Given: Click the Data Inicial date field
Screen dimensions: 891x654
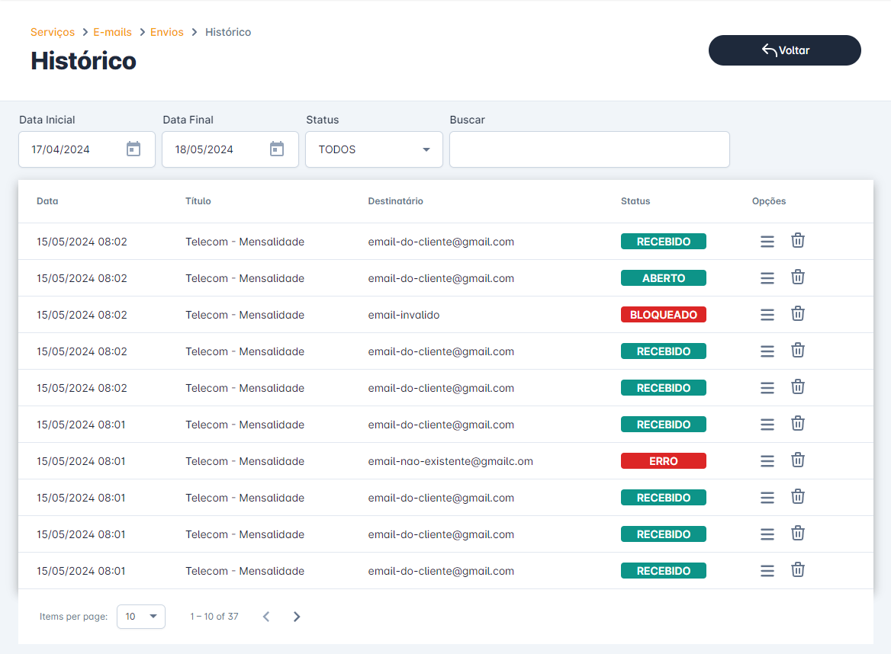Looking at the screenshot, I should [x=72, y=149].
